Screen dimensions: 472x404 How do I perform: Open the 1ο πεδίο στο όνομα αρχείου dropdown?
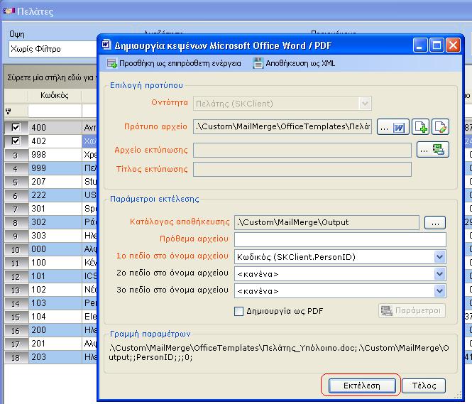pyautogui.click(x=439, y=256)
